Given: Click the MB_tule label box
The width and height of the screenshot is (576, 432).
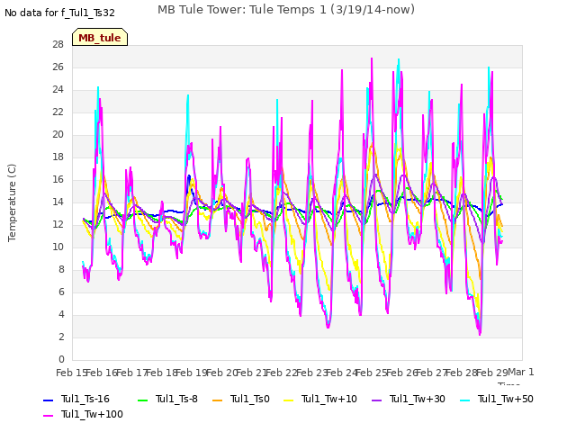Looking at the screenshot, I should [x=100, y=37].
